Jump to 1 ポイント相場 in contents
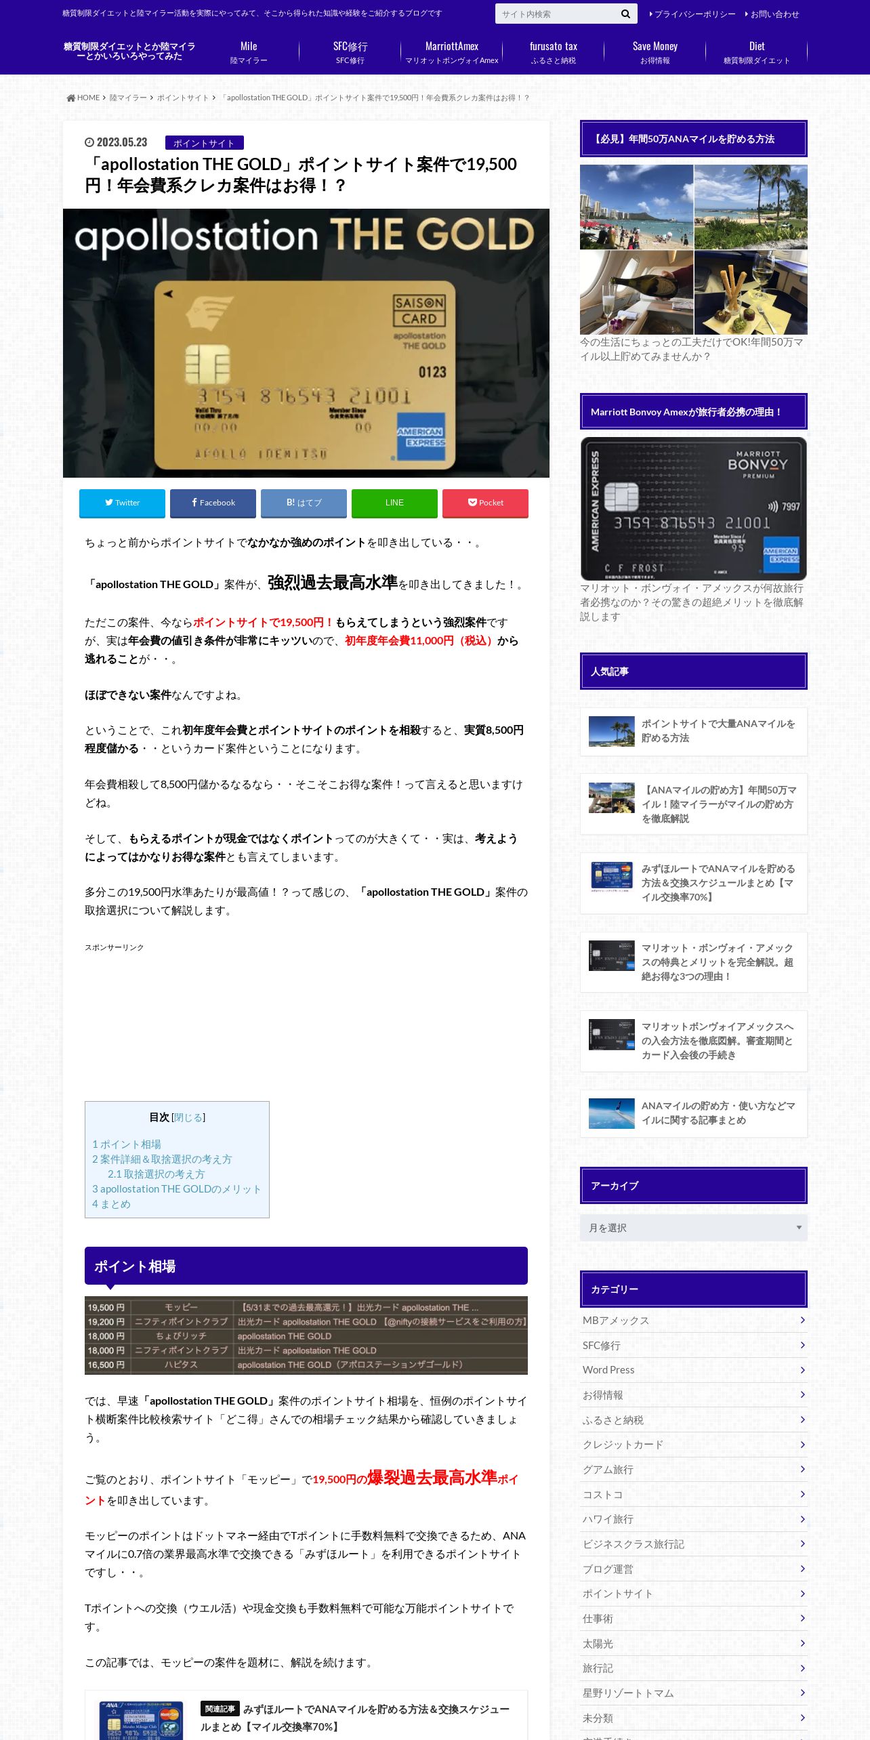This screenshot has width=870, height=1740. pyautogui.click(x=127, y=1144)
